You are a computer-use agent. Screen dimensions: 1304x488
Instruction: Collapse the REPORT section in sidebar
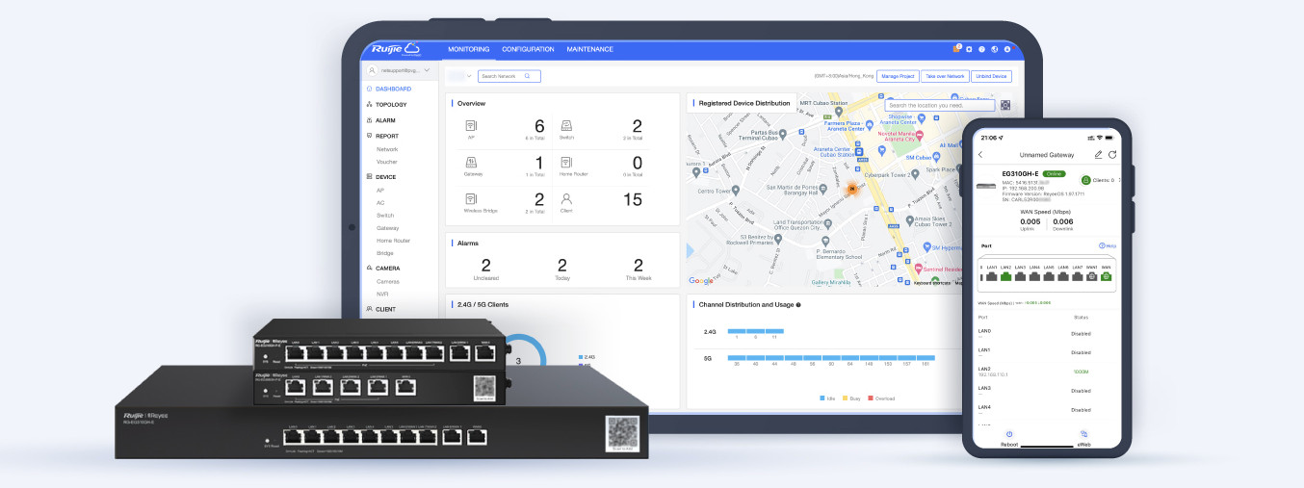(387, 136)
